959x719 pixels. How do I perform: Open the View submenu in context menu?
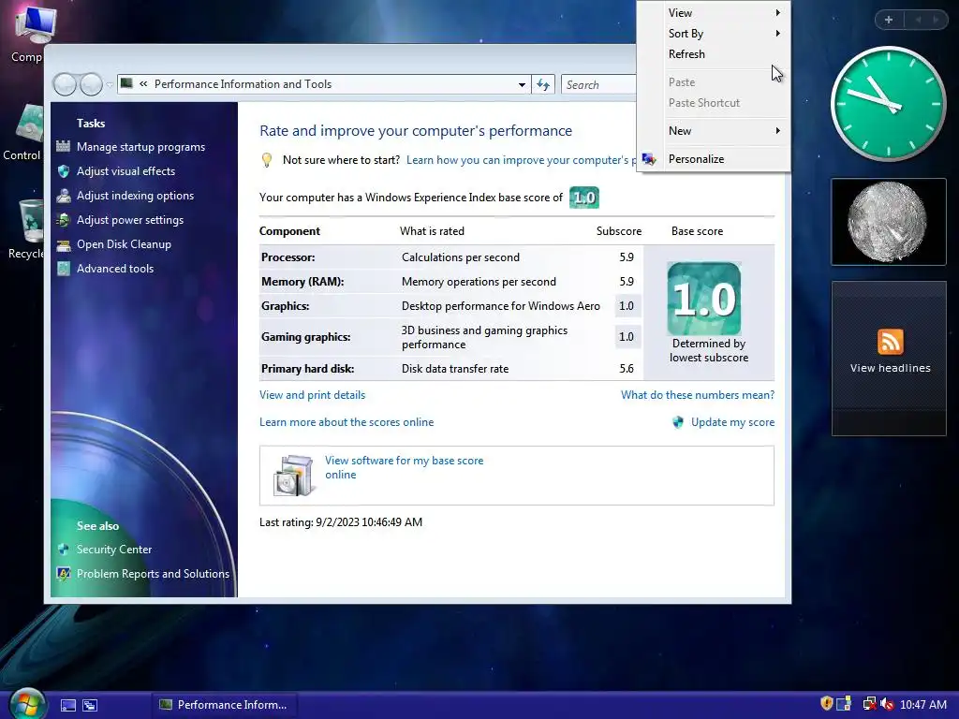[713, 13]
